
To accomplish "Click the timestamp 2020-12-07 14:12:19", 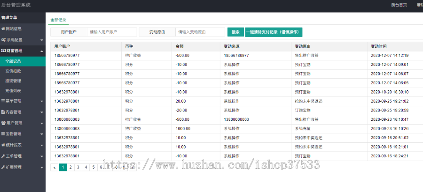I will point(390,56).
